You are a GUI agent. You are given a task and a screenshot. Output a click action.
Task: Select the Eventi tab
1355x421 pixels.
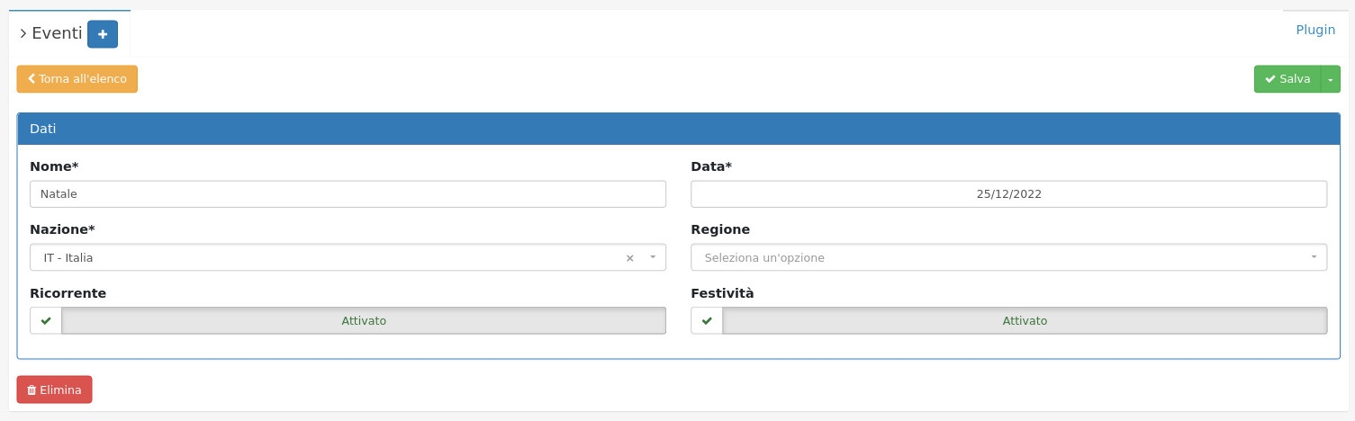[56, 34]
